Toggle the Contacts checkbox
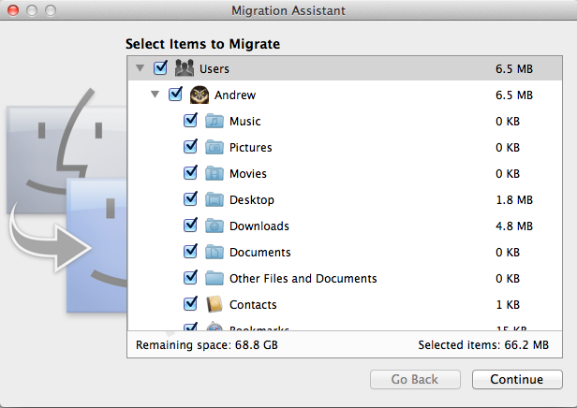577x408 pixels. pos(191,304)
